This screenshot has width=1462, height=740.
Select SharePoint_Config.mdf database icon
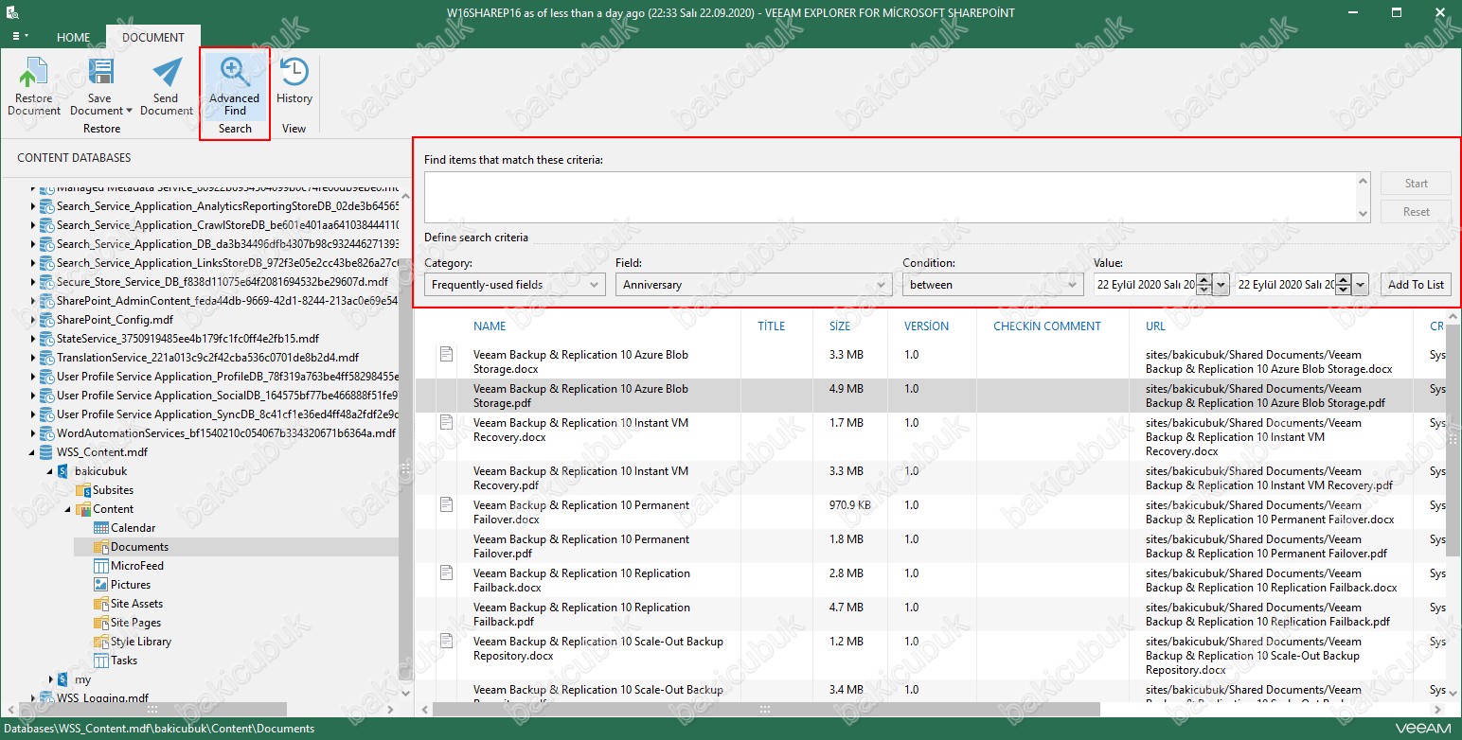(46, 320)
